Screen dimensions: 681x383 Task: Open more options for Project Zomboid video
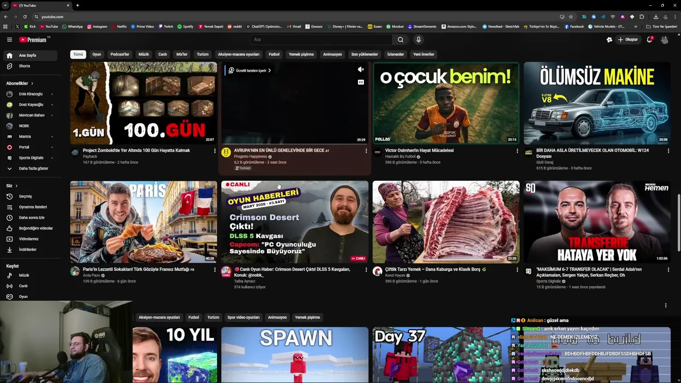215,151
